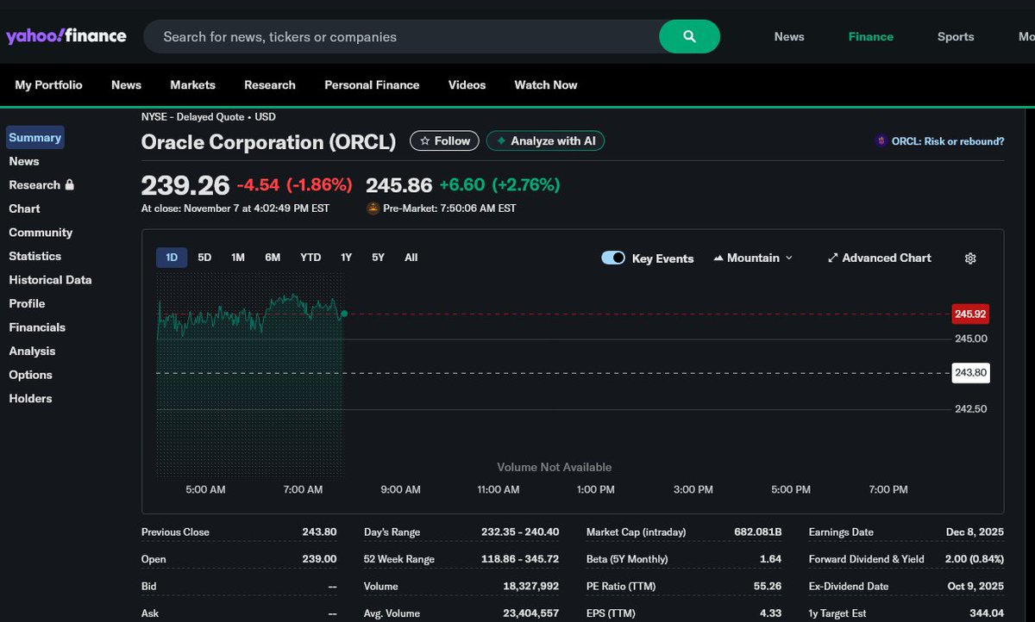The height and width of the screenshot is (622, 1035).
Task: Select Summary in the sidebar
Action: [x=35, y=137]
